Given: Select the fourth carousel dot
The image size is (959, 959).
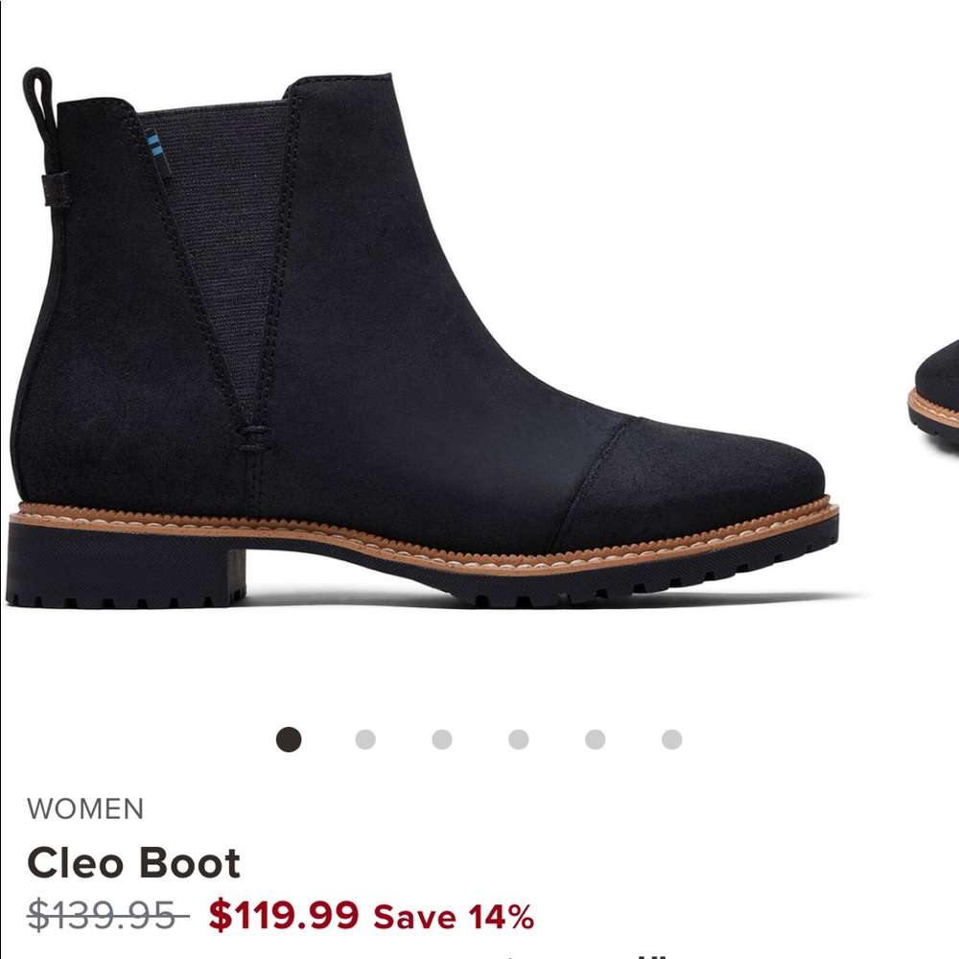Looking at the screenshot, I should [516, 738].
